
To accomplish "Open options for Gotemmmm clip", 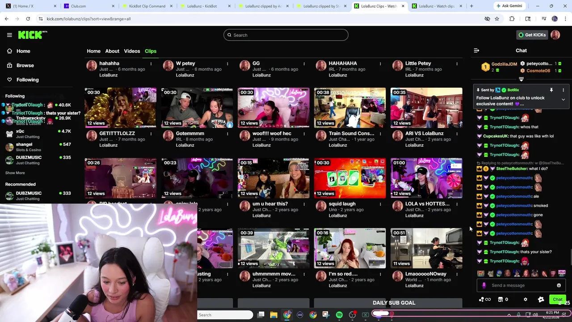I will click(x=227, y=134).
